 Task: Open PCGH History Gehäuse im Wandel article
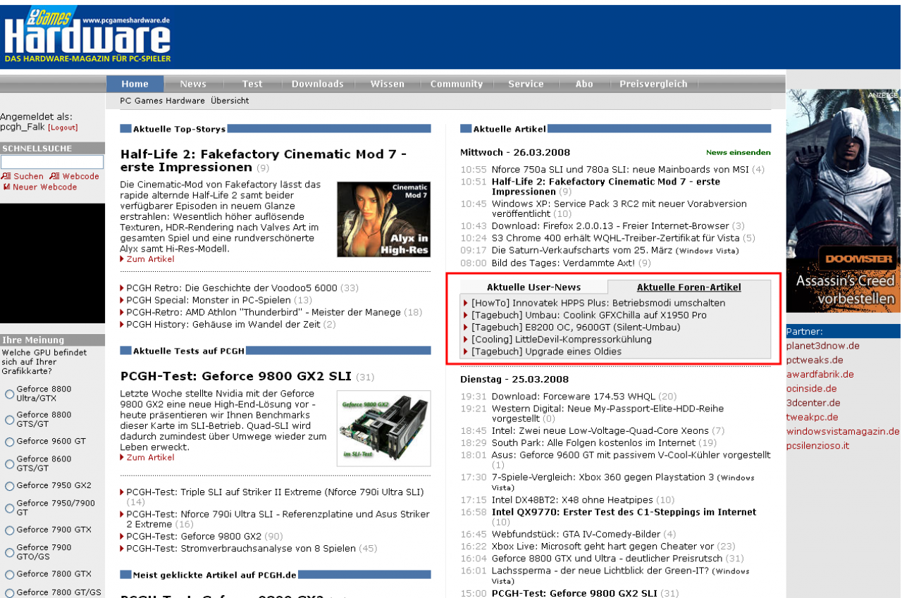coord(224,324)
